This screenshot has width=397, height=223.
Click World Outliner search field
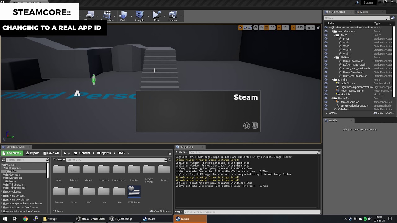(357, 18)
